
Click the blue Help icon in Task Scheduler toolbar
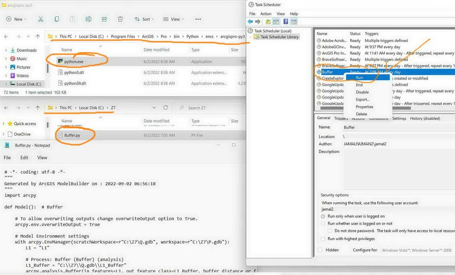point(286,22)
